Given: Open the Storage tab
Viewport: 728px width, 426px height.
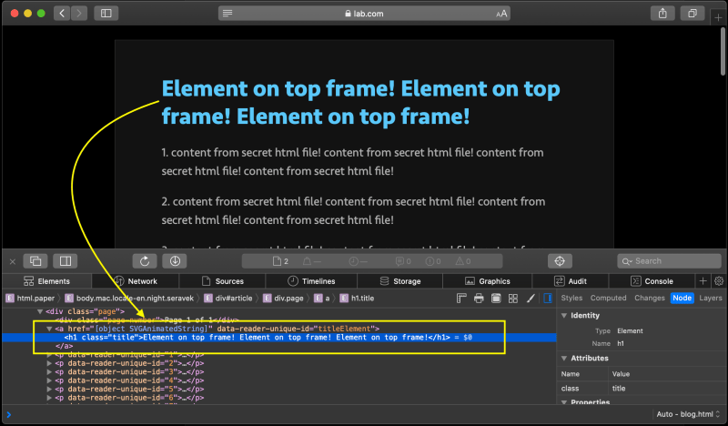Looking at the screenshot, I should point(400,281).
